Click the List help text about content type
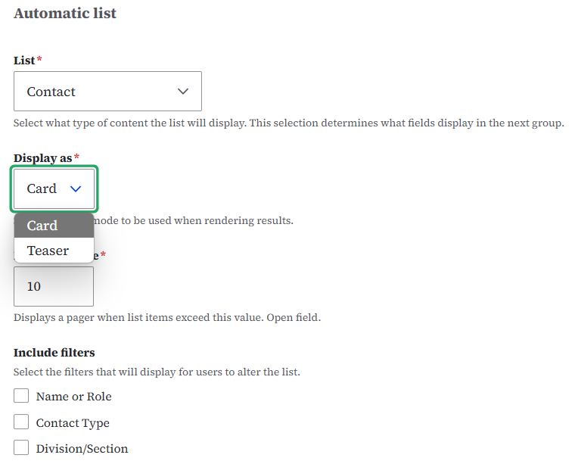Screen dimensions: 578x464 pos(288,123)
